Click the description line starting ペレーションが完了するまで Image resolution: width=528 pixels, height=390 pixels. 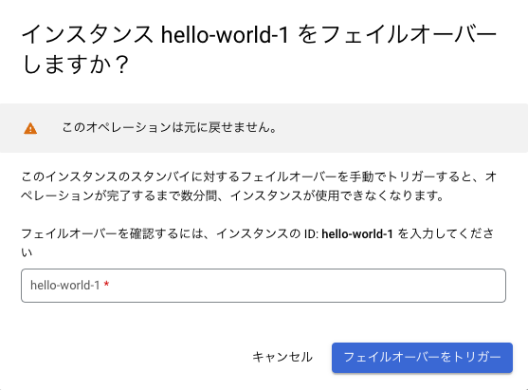pyautogui.click(x=232, y=195)
